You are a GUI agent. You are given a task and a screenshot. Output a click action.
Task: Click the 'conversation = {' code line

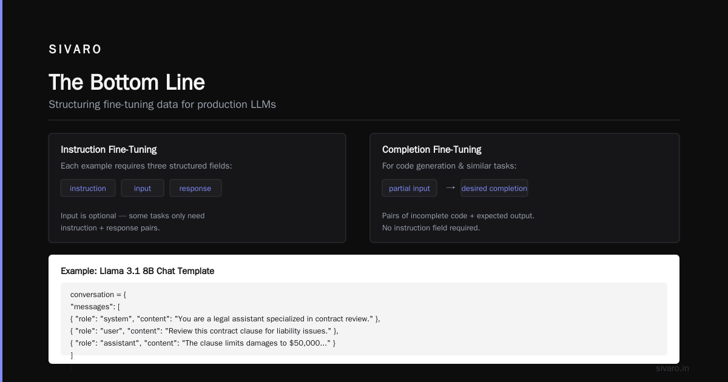coord(98,294)
